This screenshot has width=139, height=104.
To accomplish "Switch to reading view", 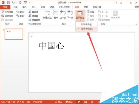I will click(92, 102).
